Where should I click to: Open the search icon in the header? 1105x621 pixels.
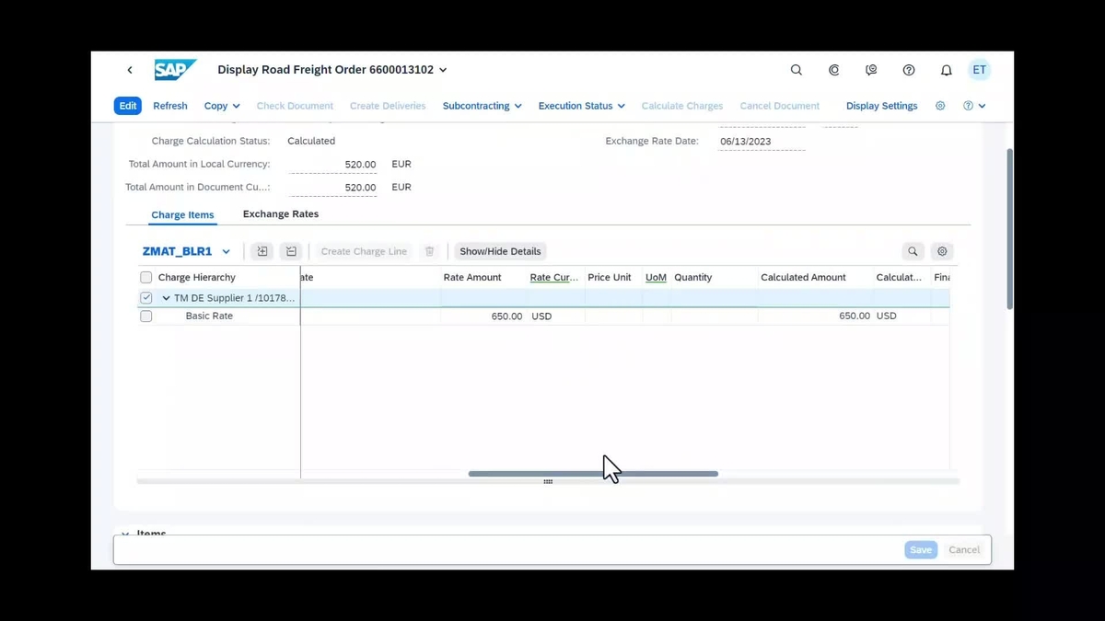(796, 69)
